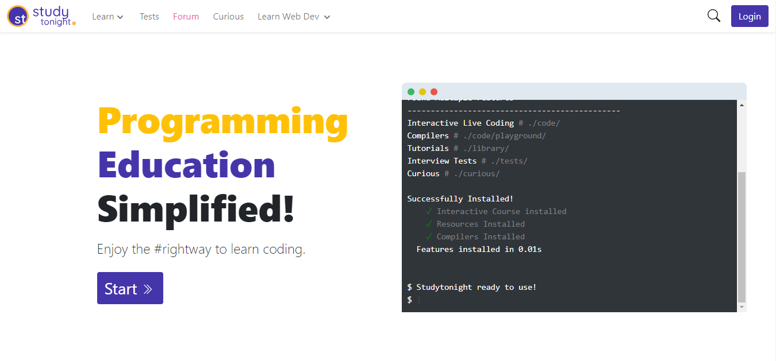Click the "Interactive Live Coding" terminal line

(x=460, y=123)
